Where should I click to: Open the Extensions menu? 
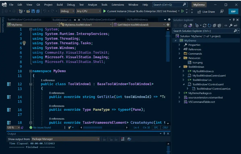(x=118, y=5)
